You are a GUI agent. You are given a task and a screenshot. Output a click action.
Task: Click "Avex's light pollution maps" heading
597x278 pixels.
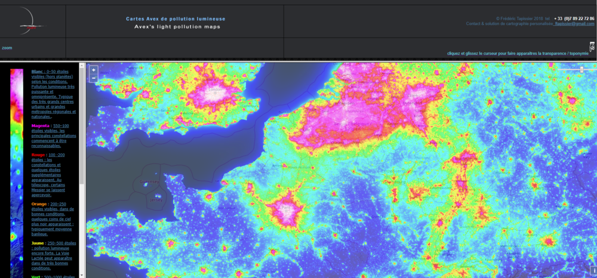[177, 27]
